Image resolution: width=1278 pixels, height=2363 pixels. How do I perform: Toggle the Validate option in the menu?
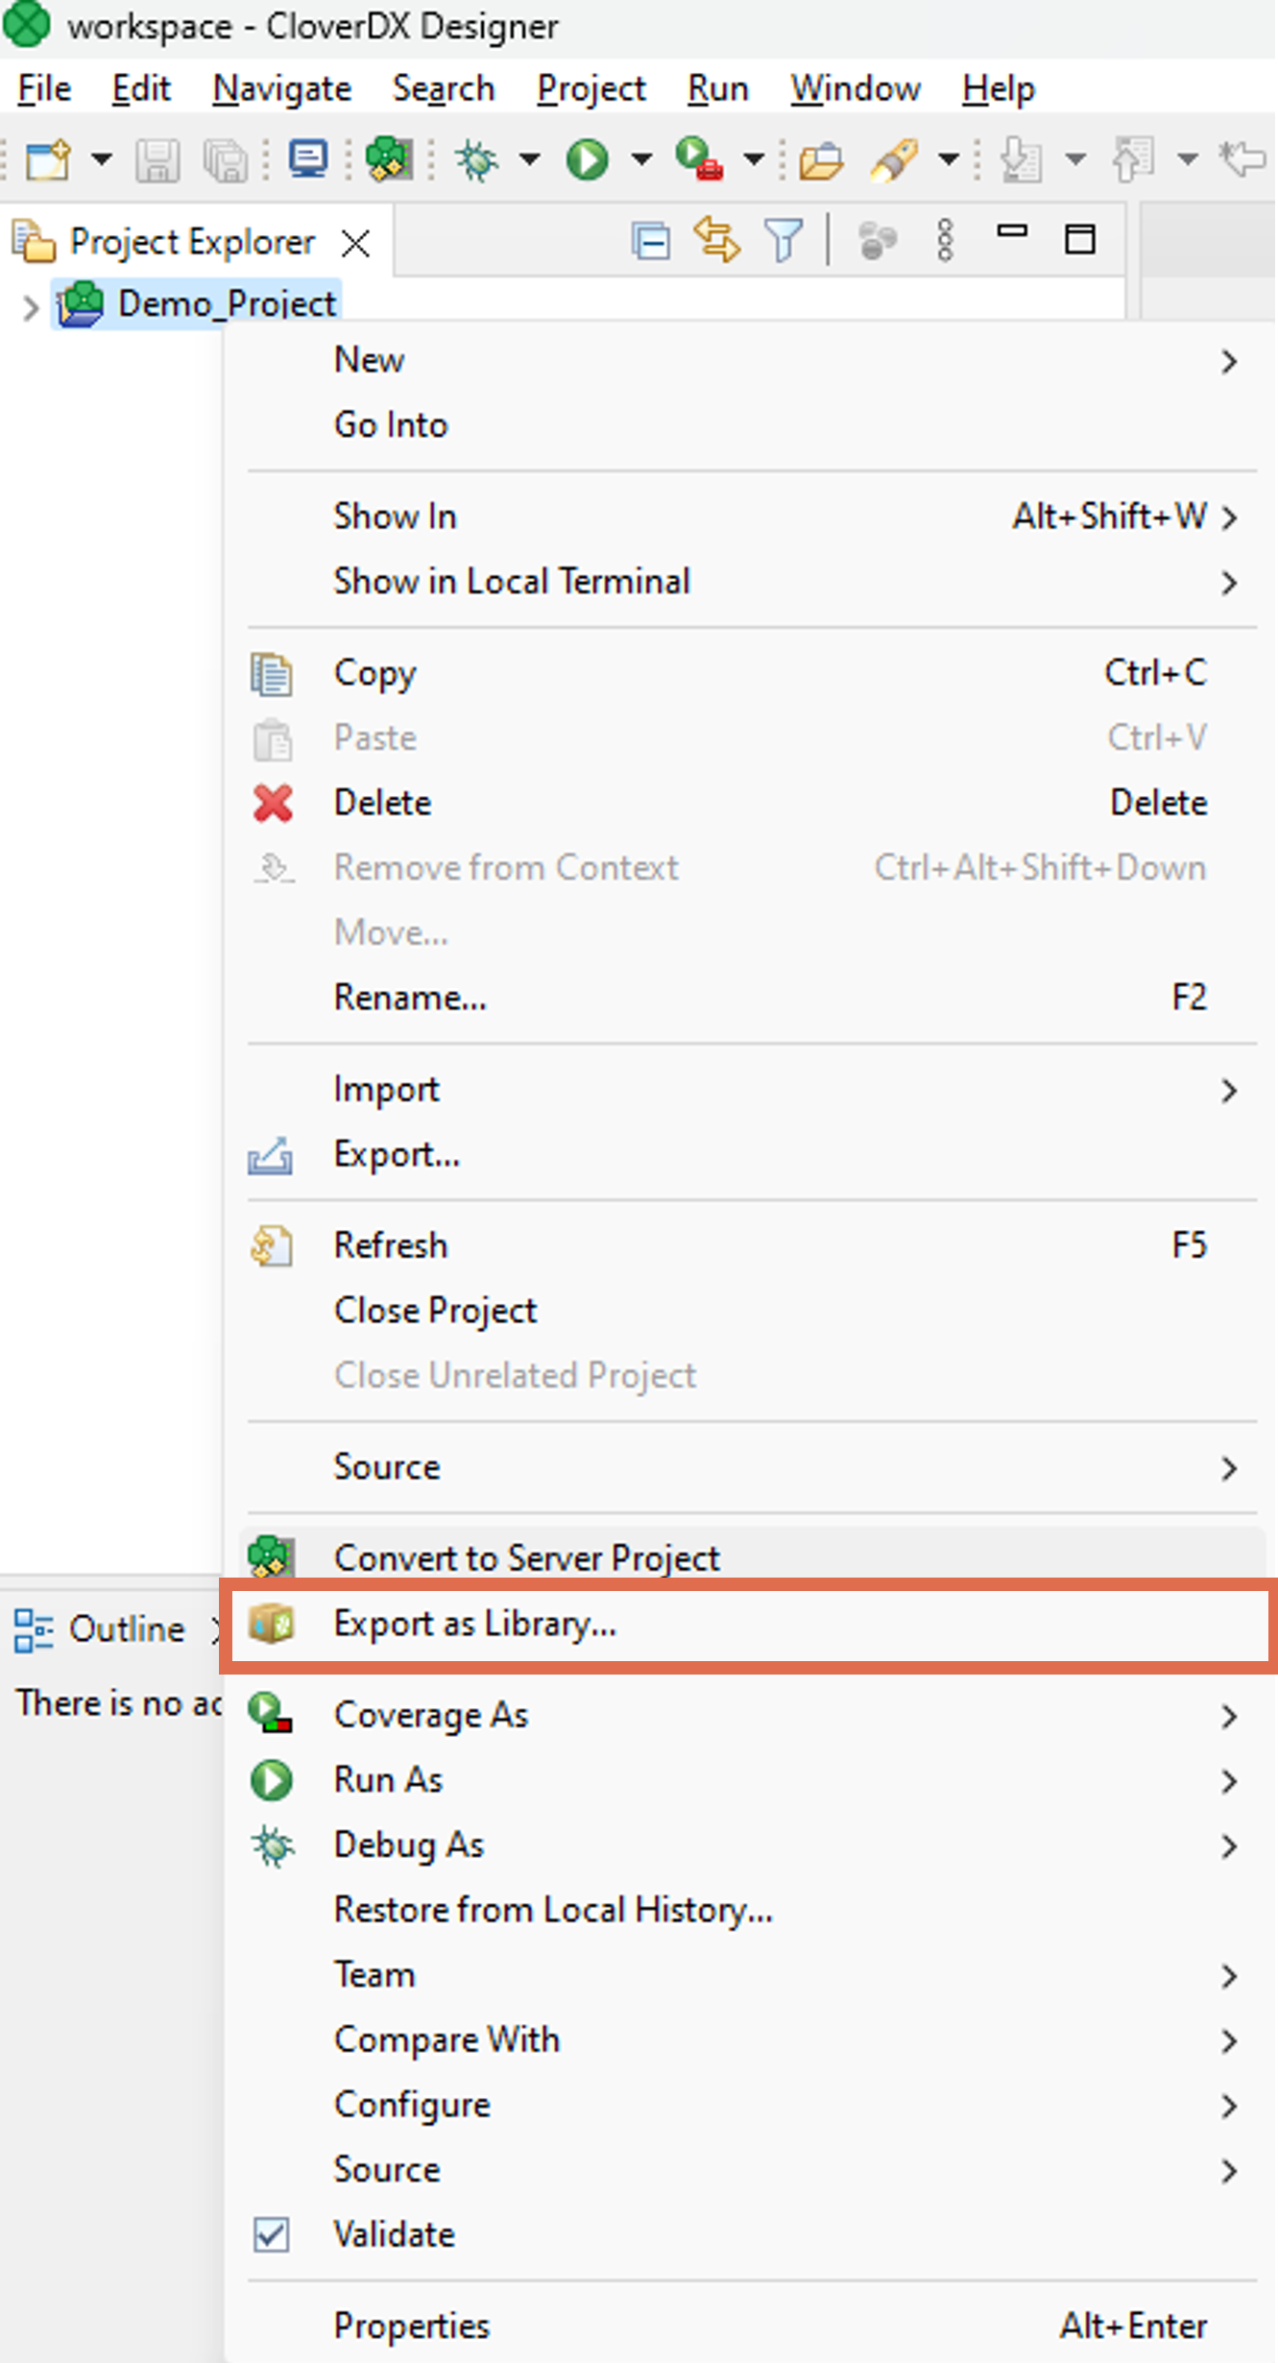click(x=395, y=2234)
